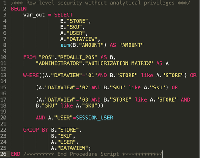This screenshot has height=158, width=200.
Task: Click A."USER" on line 24
Action: pos(63,142)
